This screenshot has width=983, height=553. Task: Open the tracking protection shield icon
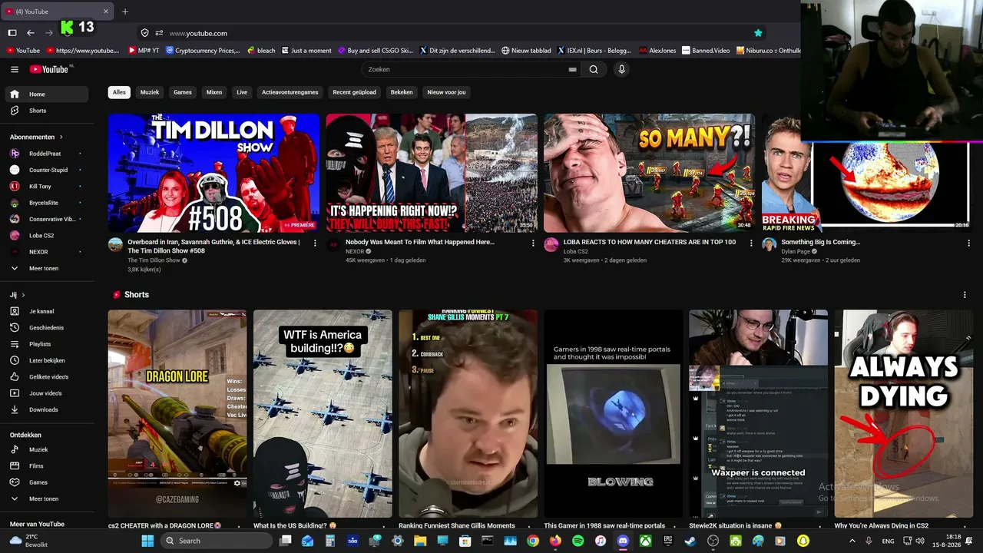click(x=144, y=33)
